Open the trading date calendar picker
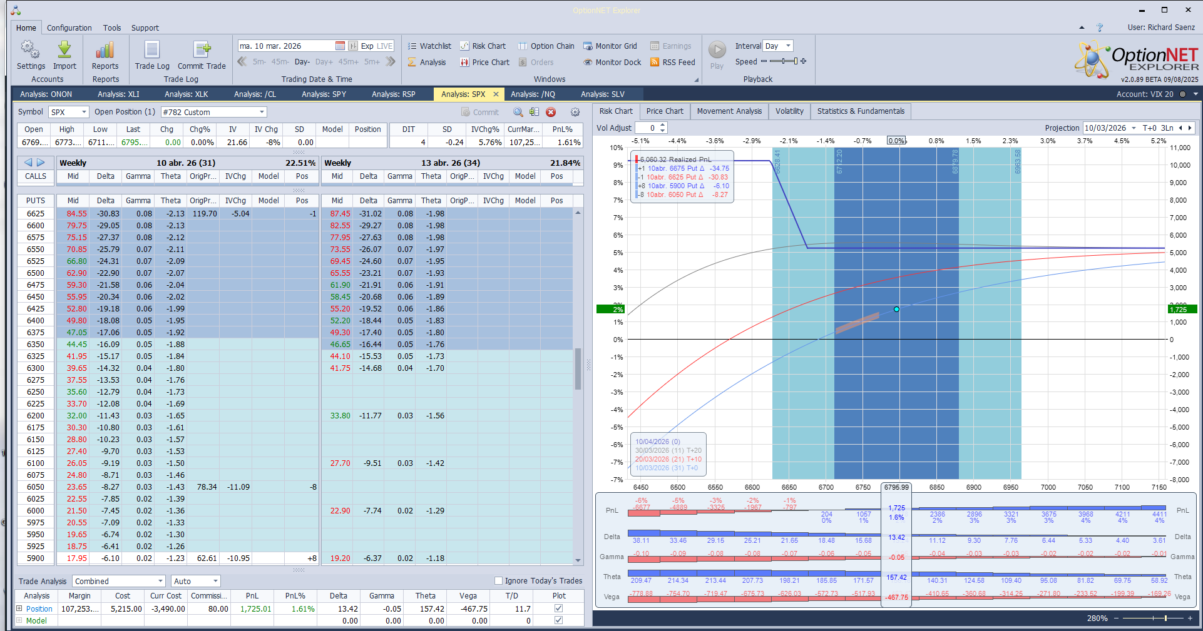This screenshot has height=631, width=1203. click(340, 46)
